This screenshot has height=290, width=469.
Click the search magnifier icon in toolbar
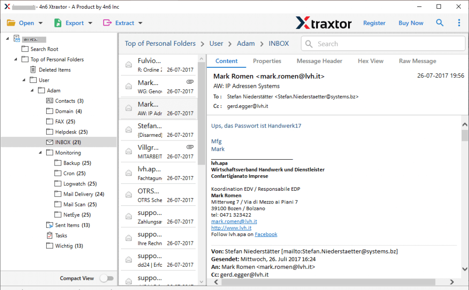[440, 23]
